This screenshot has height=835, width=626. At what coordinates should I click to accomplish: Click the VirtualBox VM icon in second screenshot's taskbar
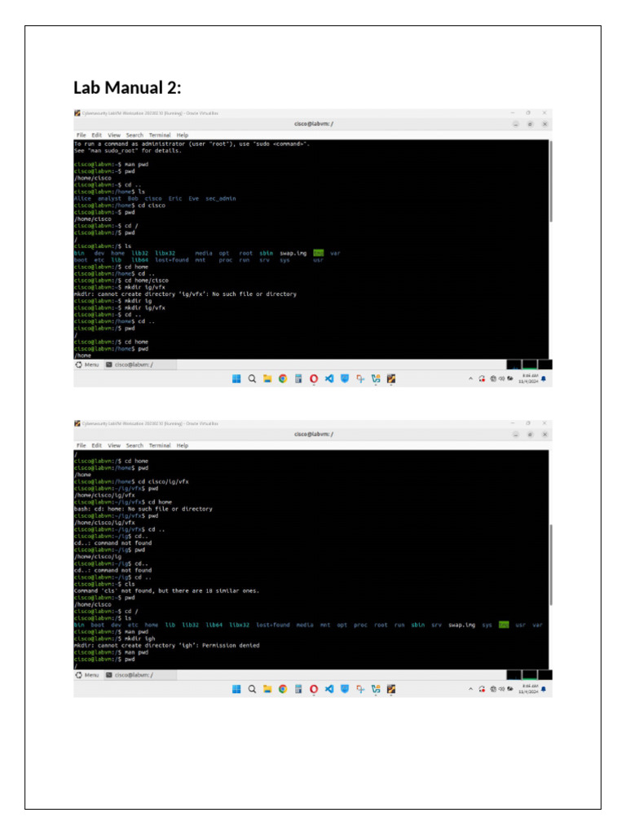pyautogui.click(x=391, y=689)
